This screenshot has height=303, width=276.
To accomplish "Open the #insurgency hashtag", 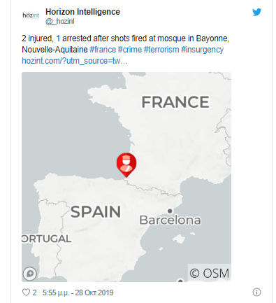I will click(202, 50).
